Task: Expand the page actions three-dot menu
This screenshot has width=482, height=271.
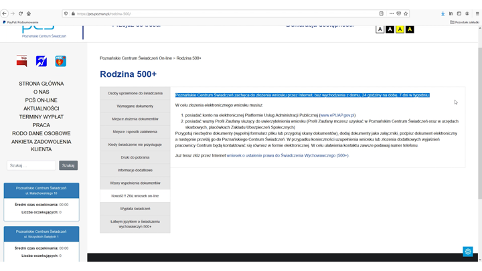Action: point(391,13)
